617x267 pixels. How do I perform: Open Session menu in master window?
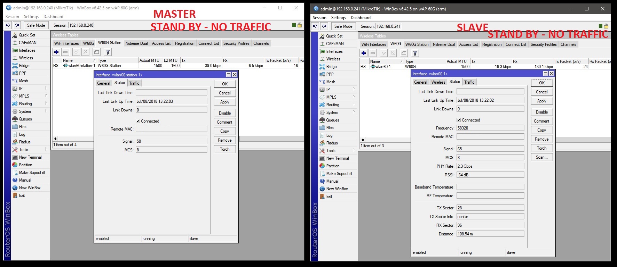(13, 17)
